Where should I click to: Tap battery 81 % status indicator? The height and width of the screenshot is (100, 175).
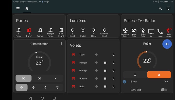pos(164,2)
